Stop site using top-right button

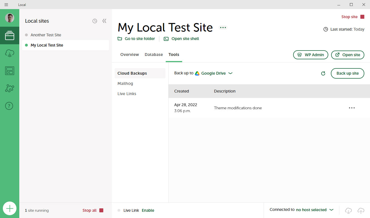point(353,17)
